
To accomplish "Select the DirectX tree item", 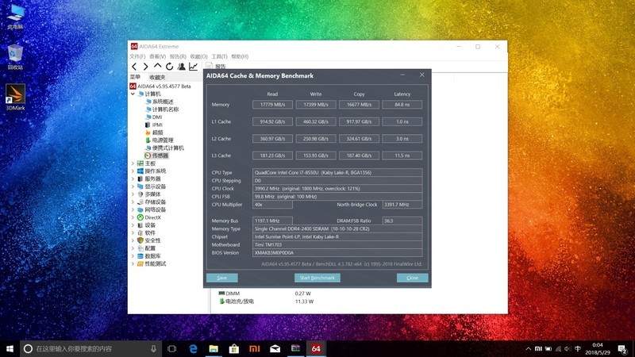I will [152, 217].
